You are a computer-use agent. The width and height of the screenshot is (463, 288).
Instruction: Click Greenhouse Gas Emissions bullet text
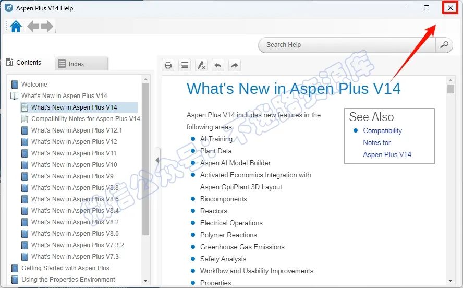click(242, 247)
